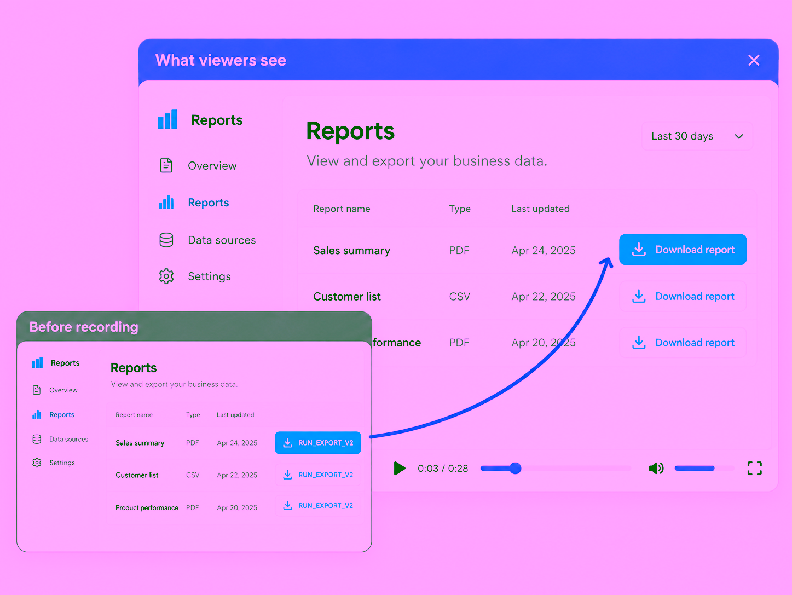The width and height of the screenshot is (792, 595).
Task: Click the Last updated header in large table
Action: tap(540, 209)
